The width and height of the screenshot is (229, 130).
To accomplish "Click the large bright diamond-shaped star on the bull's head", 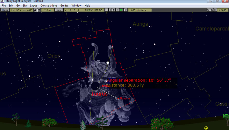I will click(x=108, y=63).
